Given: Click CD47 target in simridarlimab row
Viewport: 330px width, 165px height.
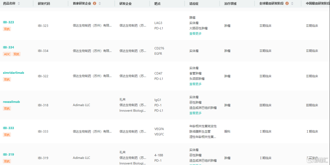Looking at the screenshot, I should (x=158, y=73).
